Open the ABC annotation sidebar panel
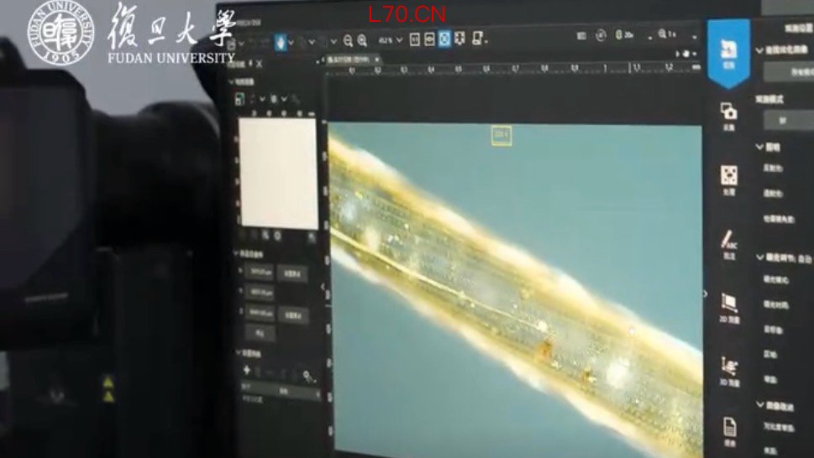Viewport: 814px width, 458px height. click(729, 244)
